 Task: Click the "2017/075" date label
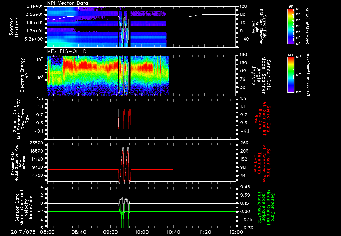[23, 232]
